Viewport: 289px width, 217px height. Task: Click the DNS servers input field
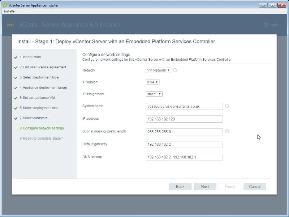coord(184,157)
